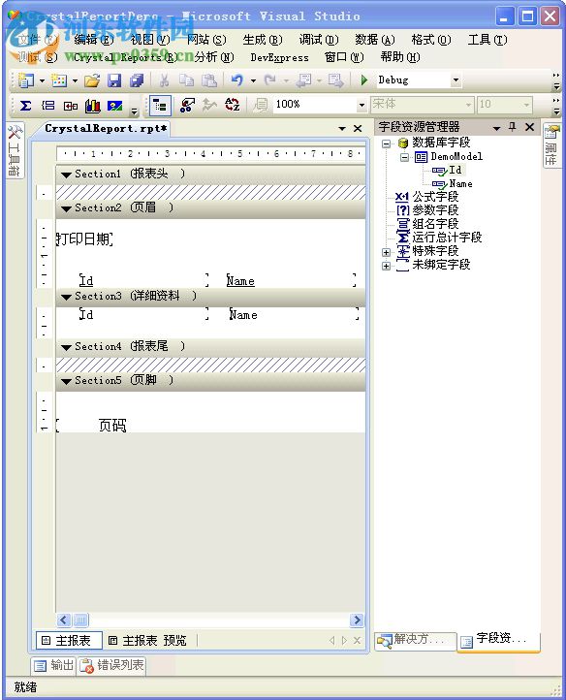Open the 生成(B) menu
Image resolution: width=566 pixels, height=700 pixels.
[x=263, y=40]
